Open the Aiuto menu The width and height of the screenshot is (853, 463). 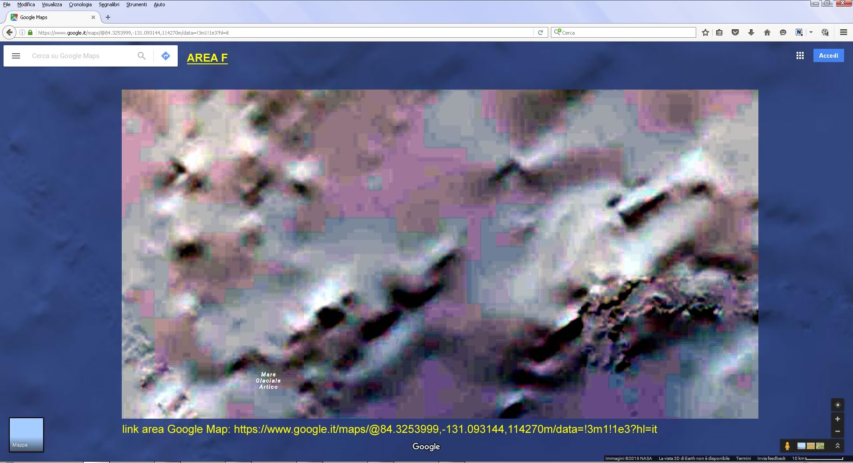[159, 4]
